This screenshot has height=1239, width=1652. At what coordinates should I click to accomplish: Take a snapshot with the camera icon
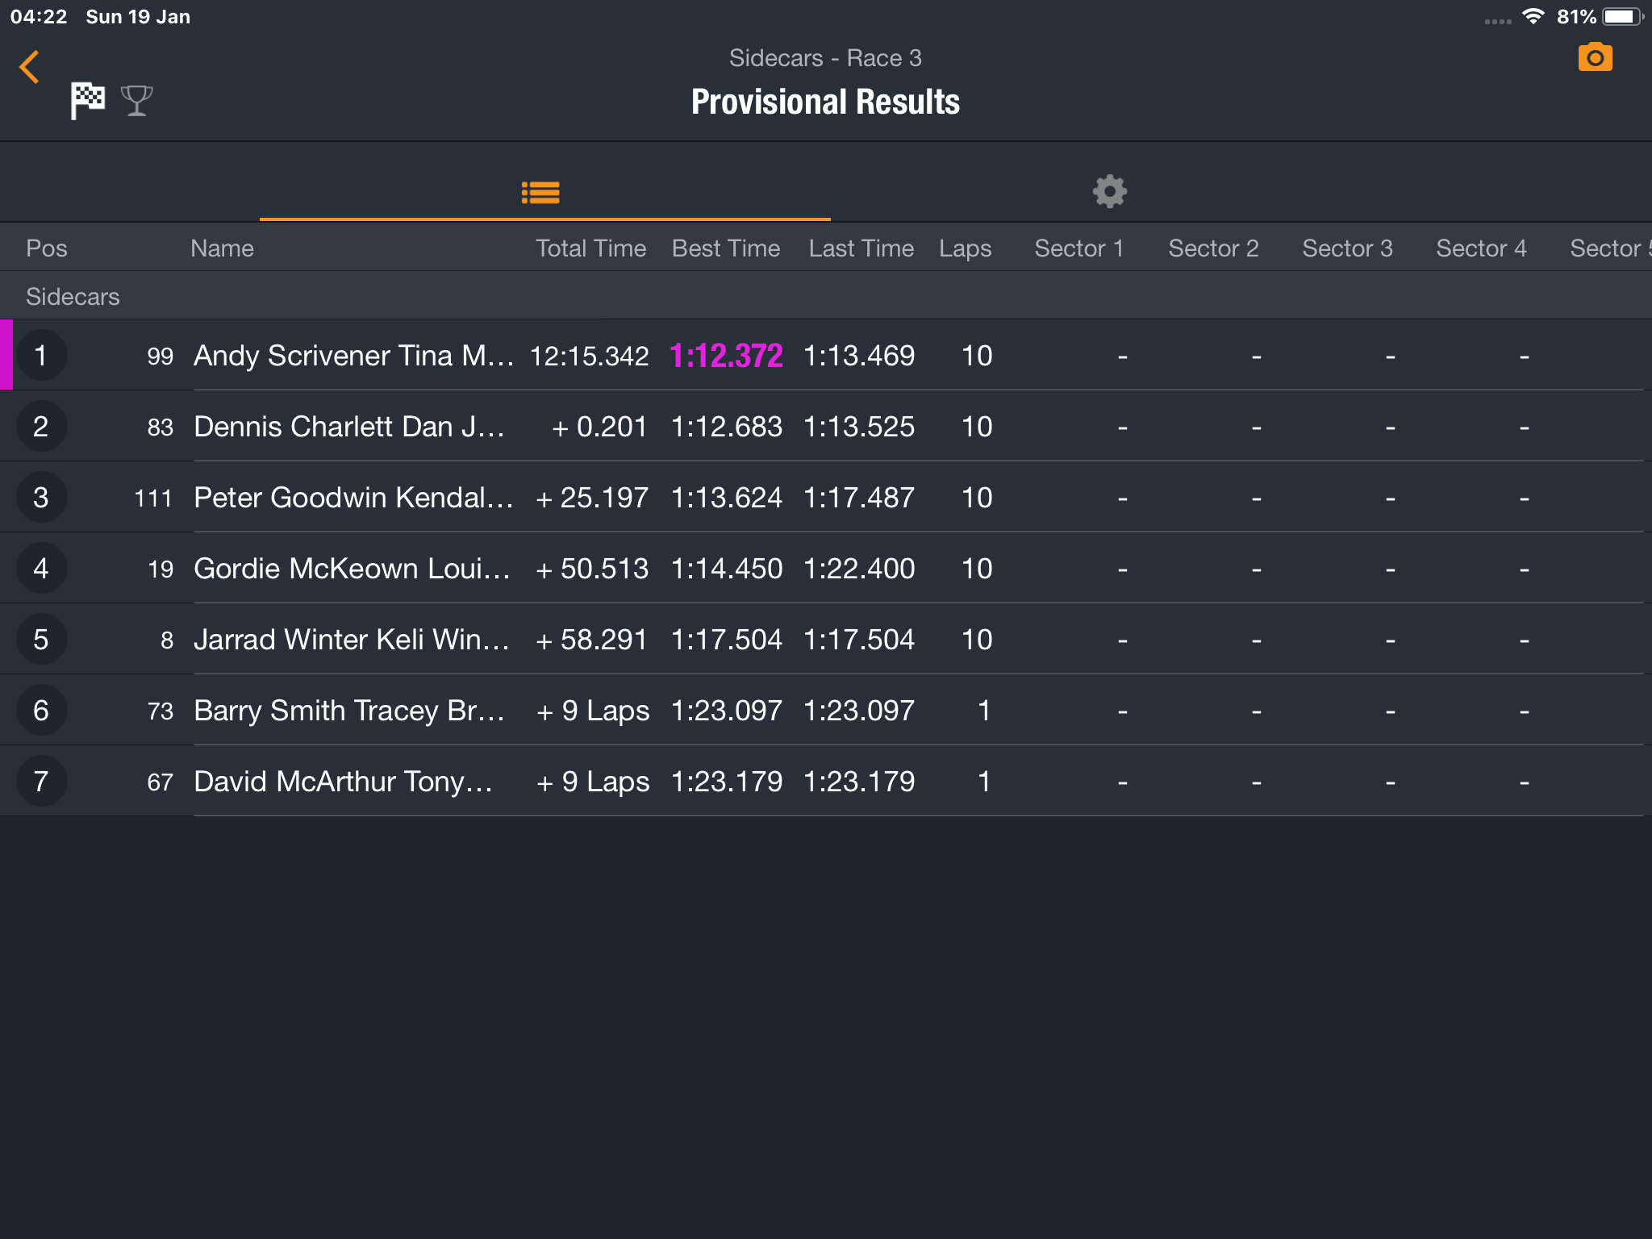point(1595,57)
